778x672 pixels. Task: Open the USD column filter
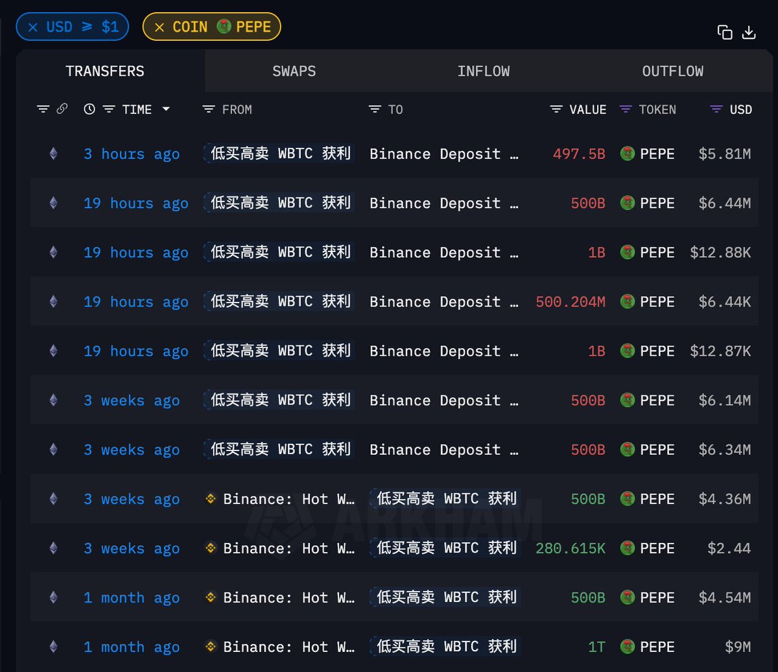tap(716, 110)
